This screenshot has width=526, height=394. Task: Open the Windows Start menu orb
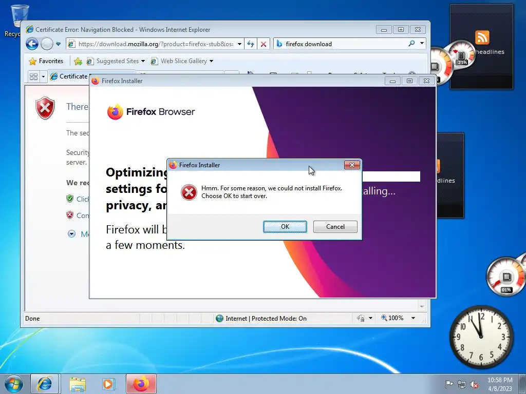[14, 384]
